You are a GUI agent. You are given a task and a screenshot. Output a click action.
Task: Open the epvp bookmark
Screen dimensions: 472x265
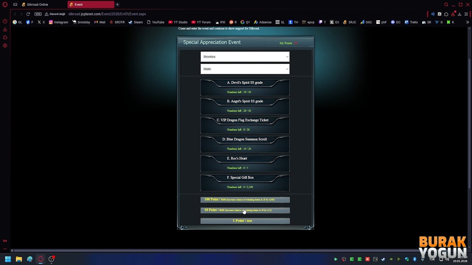(308, 22)
